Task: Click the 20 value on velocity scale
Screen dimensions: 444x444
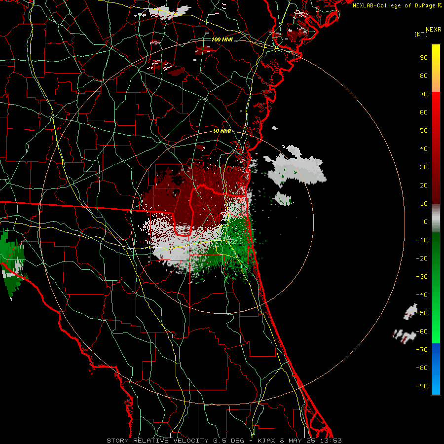Action: [x=424, y=185]
